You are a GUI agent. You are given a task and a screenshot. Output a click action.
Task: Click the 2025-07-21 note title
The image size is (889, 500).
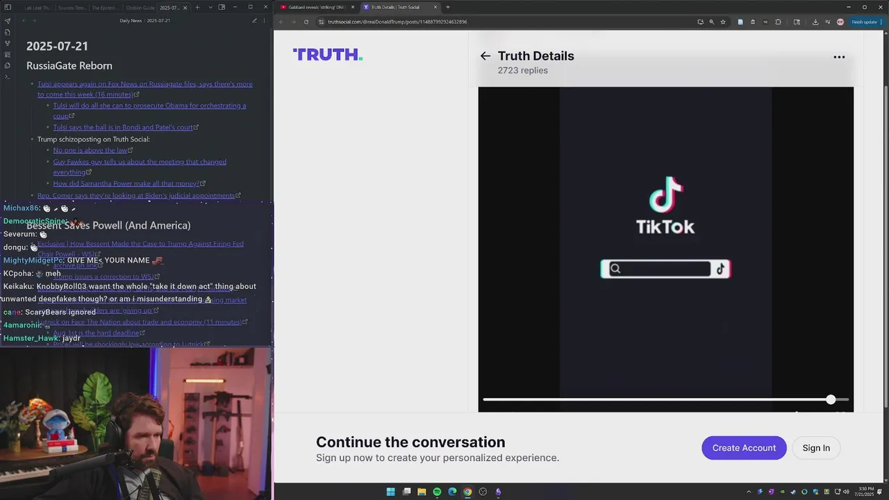57,46
